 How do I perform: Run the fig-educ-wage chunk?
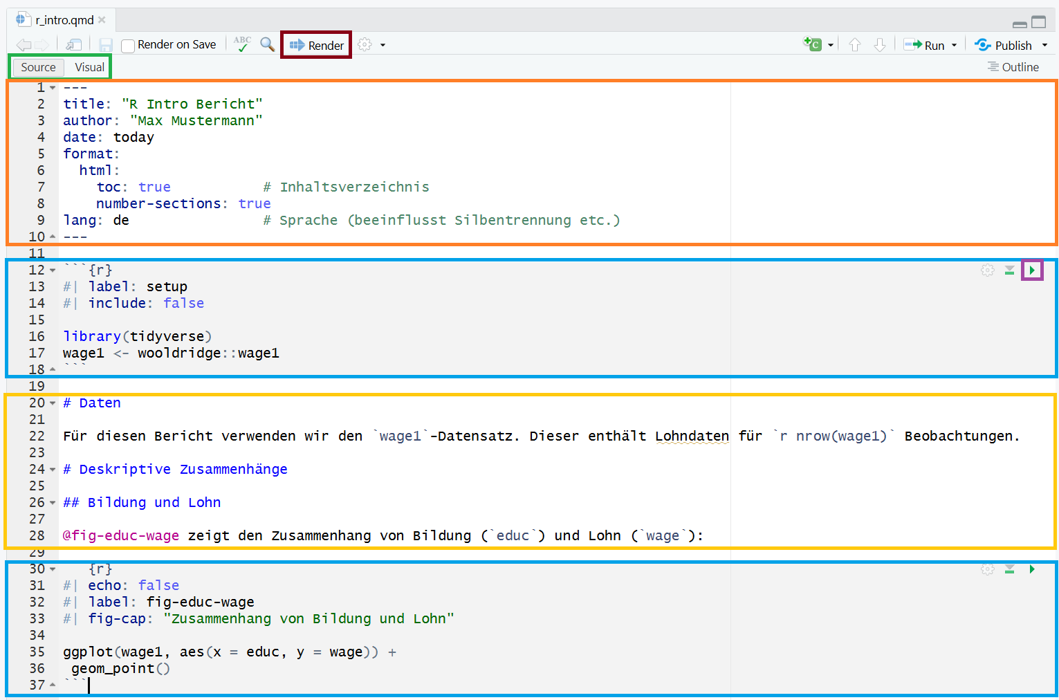[x=1032, y=569]
